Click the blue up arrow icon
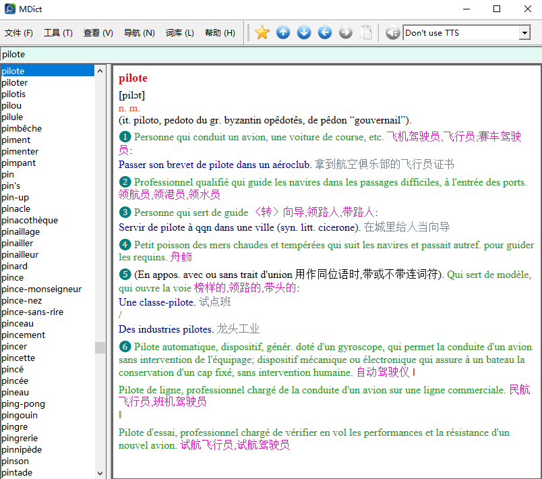The height and width of the screenshot is (479, 542). [283, 32]
